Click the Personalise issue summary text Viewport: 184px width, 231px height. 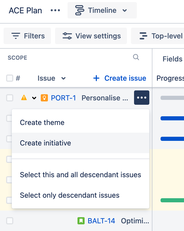[x=105, y=98]
